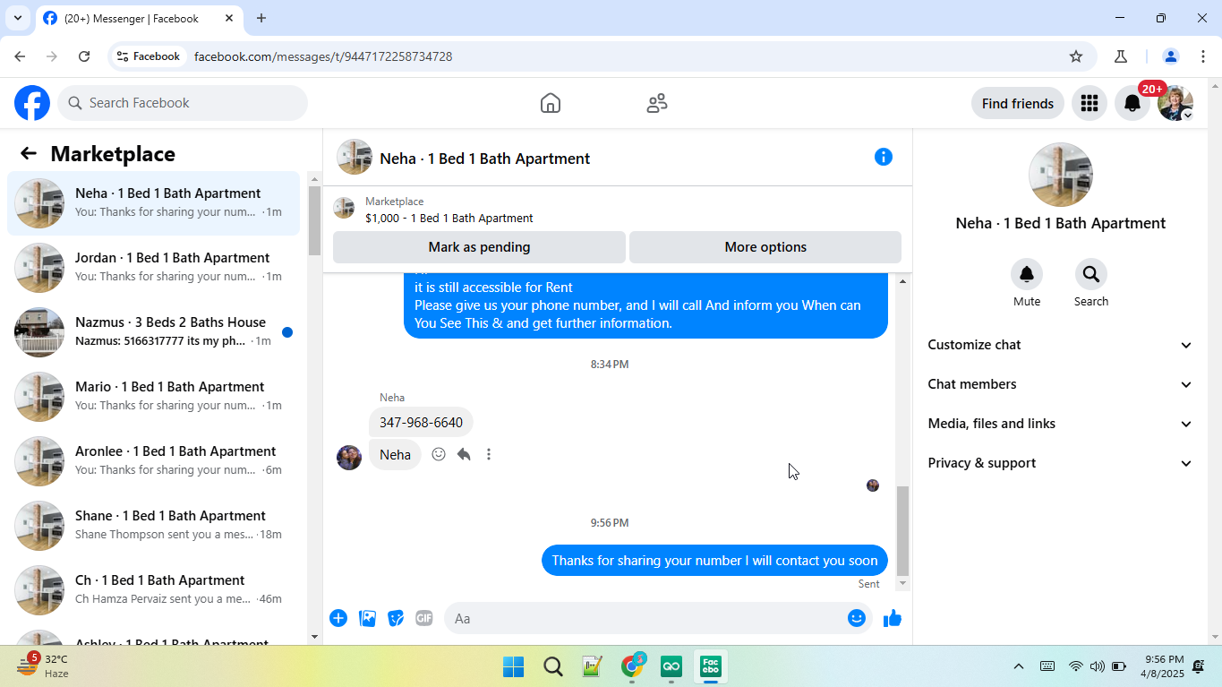
Task: Click the Search Facebook field
Action: tap(183, 103)
